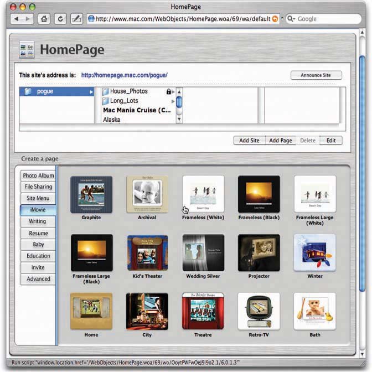372x372 pixels.
Task: Open the homepage.mac.com/pogue link
Action: [125, 75]
